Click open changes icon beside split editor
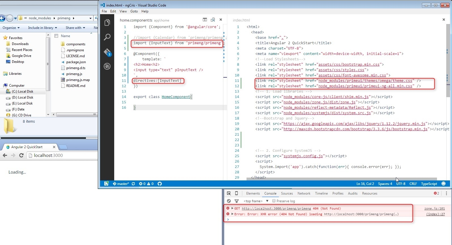The height and width of the screenshot is (245, 452). point(213,20)
